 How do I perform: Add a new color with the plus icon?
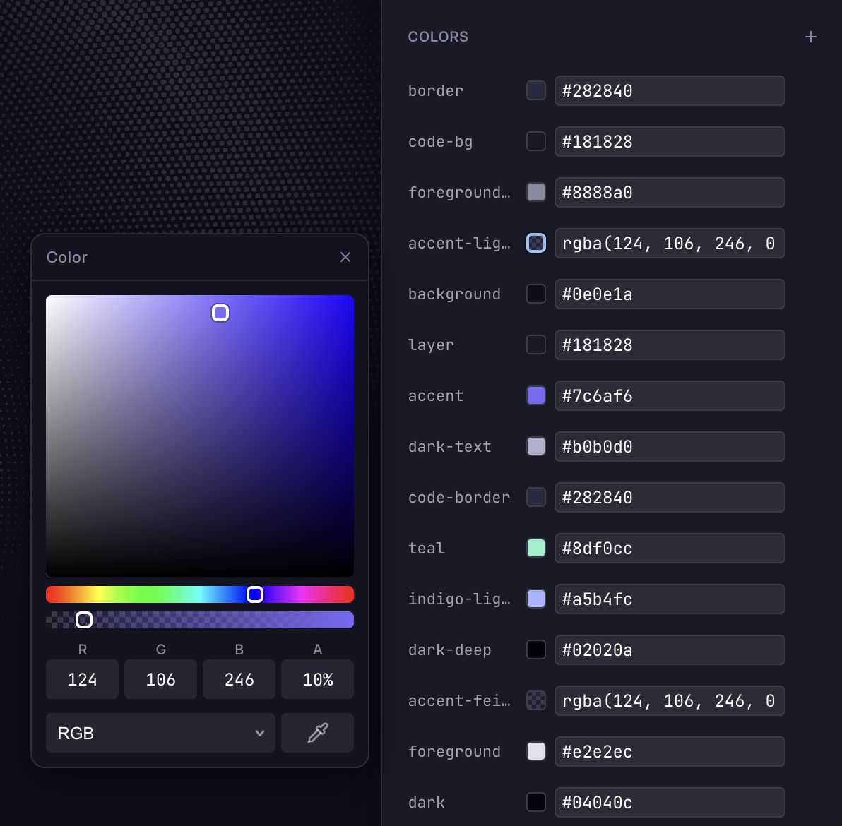click(810, 36)
